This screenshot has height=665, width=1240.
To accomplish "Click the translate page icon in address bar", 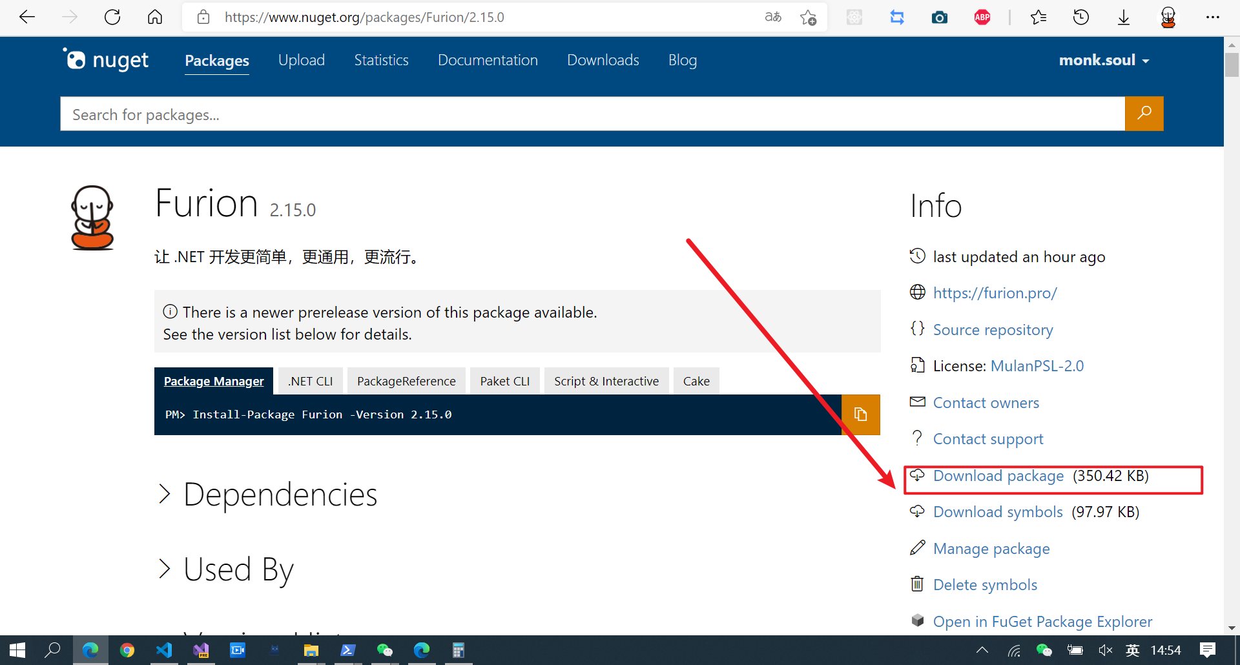I will 773,17.
